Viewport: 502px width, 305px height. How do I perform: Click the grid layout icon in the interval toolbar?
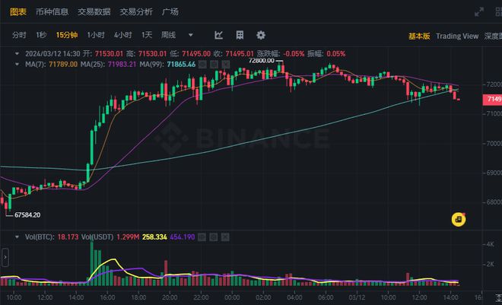pyautogui.click(x=240, y=35)
